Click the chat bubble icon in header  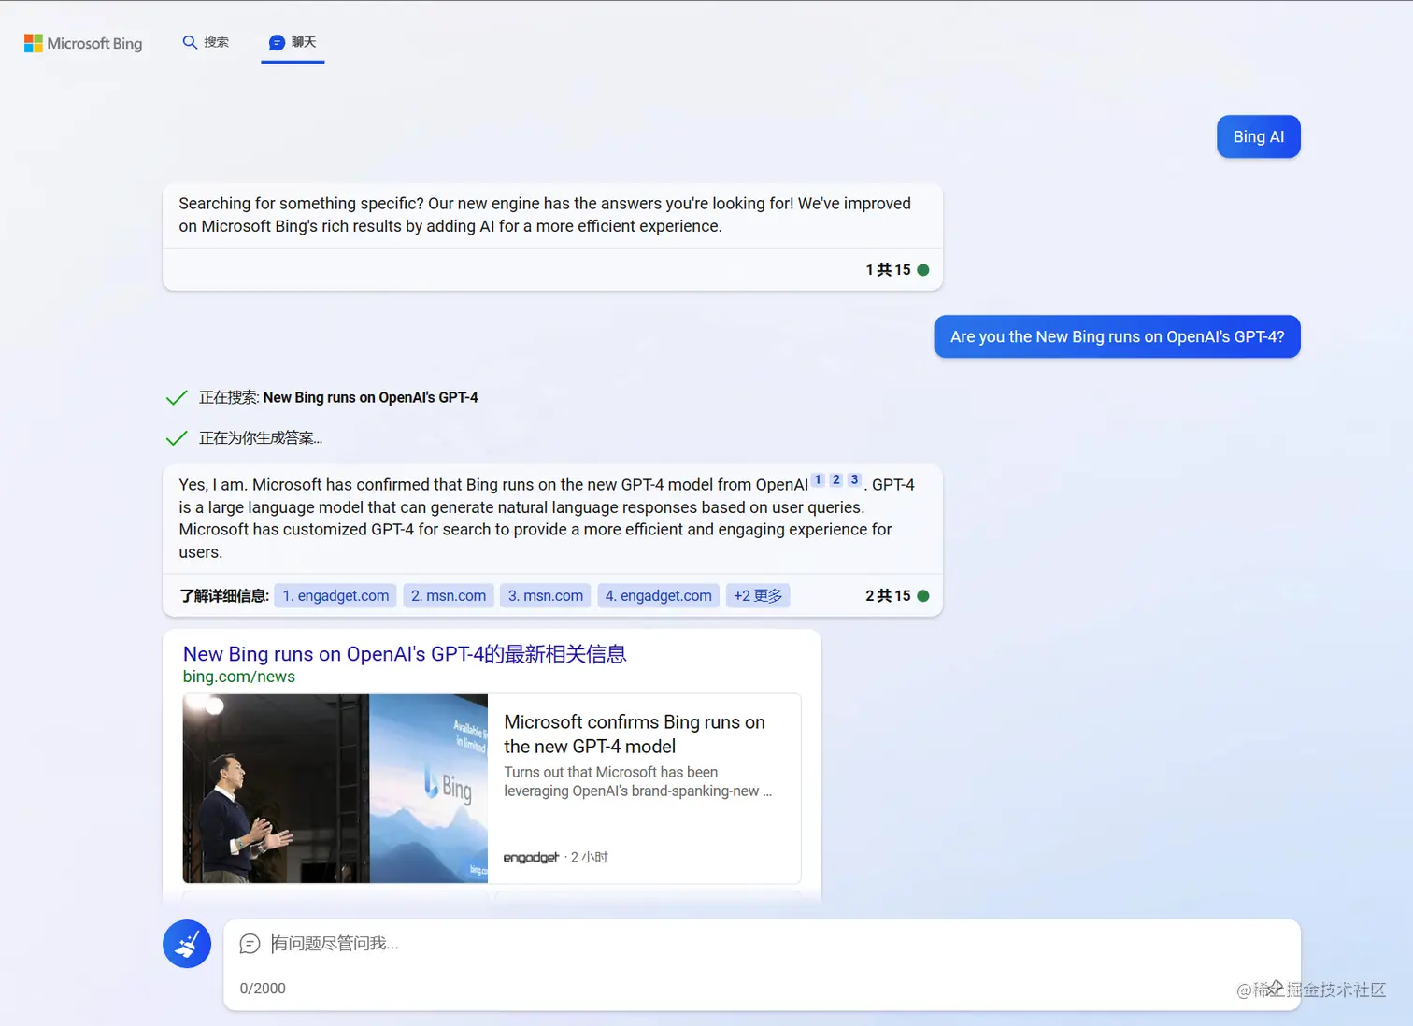pos(277,43)
